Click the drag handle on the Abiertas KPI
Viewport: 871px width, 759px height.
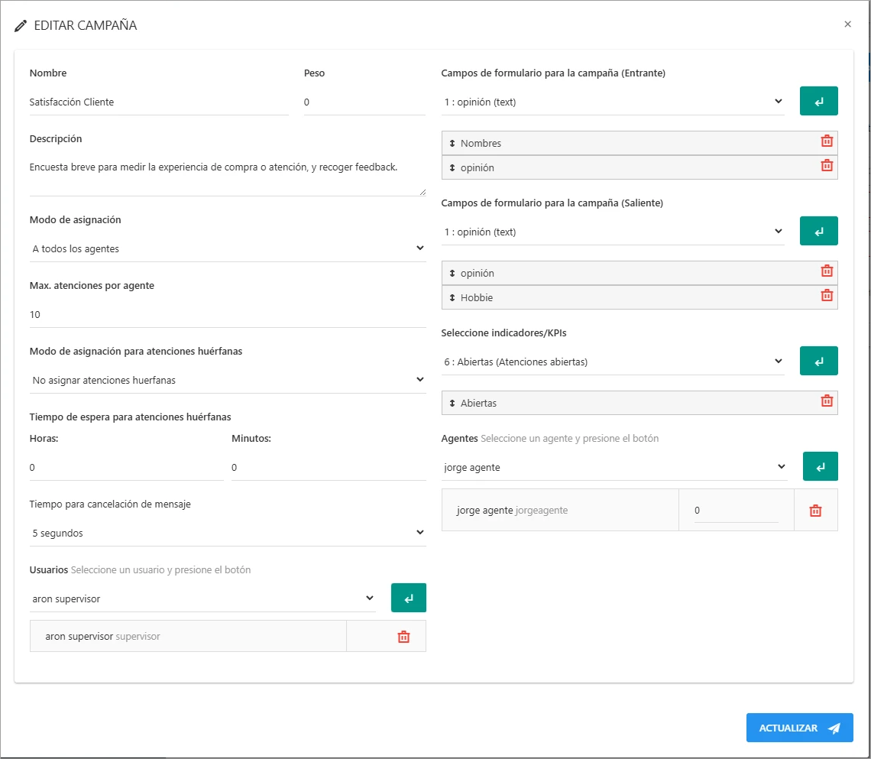click(x=452, y=401)
